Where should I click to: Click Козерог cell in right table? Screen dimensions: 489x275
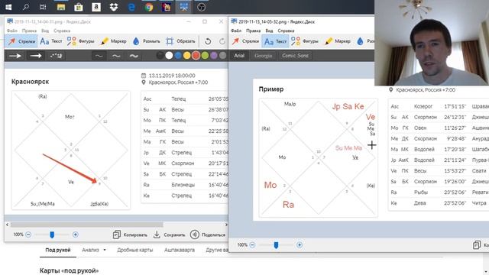pos(423,106)
